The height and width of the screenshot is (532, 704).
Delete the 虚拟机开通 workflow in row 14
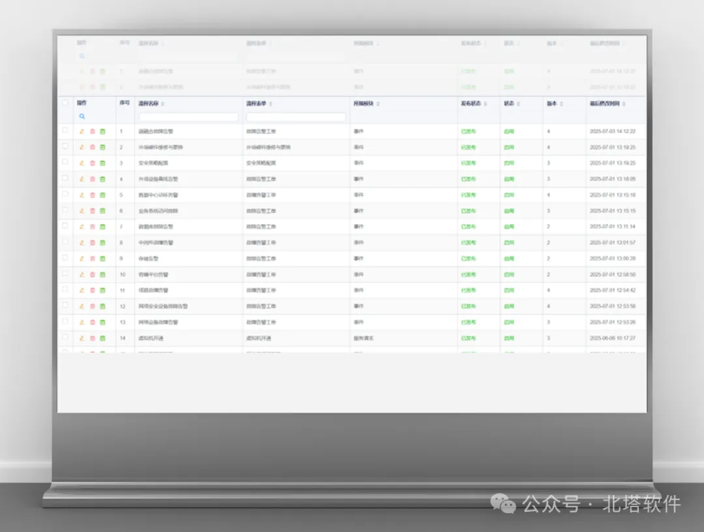click(x=93, y=338)
